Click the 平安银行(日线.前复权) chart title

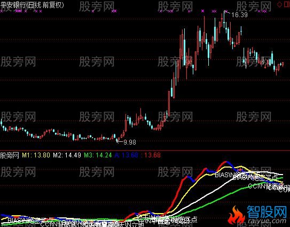click(x=32, y=5)
